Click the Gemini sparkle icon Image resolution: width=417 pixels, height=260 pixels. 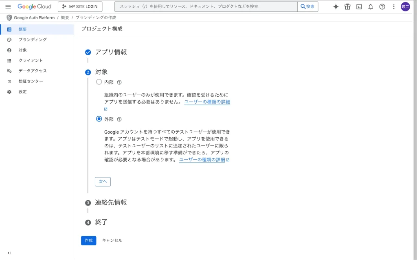pos(336,6)
